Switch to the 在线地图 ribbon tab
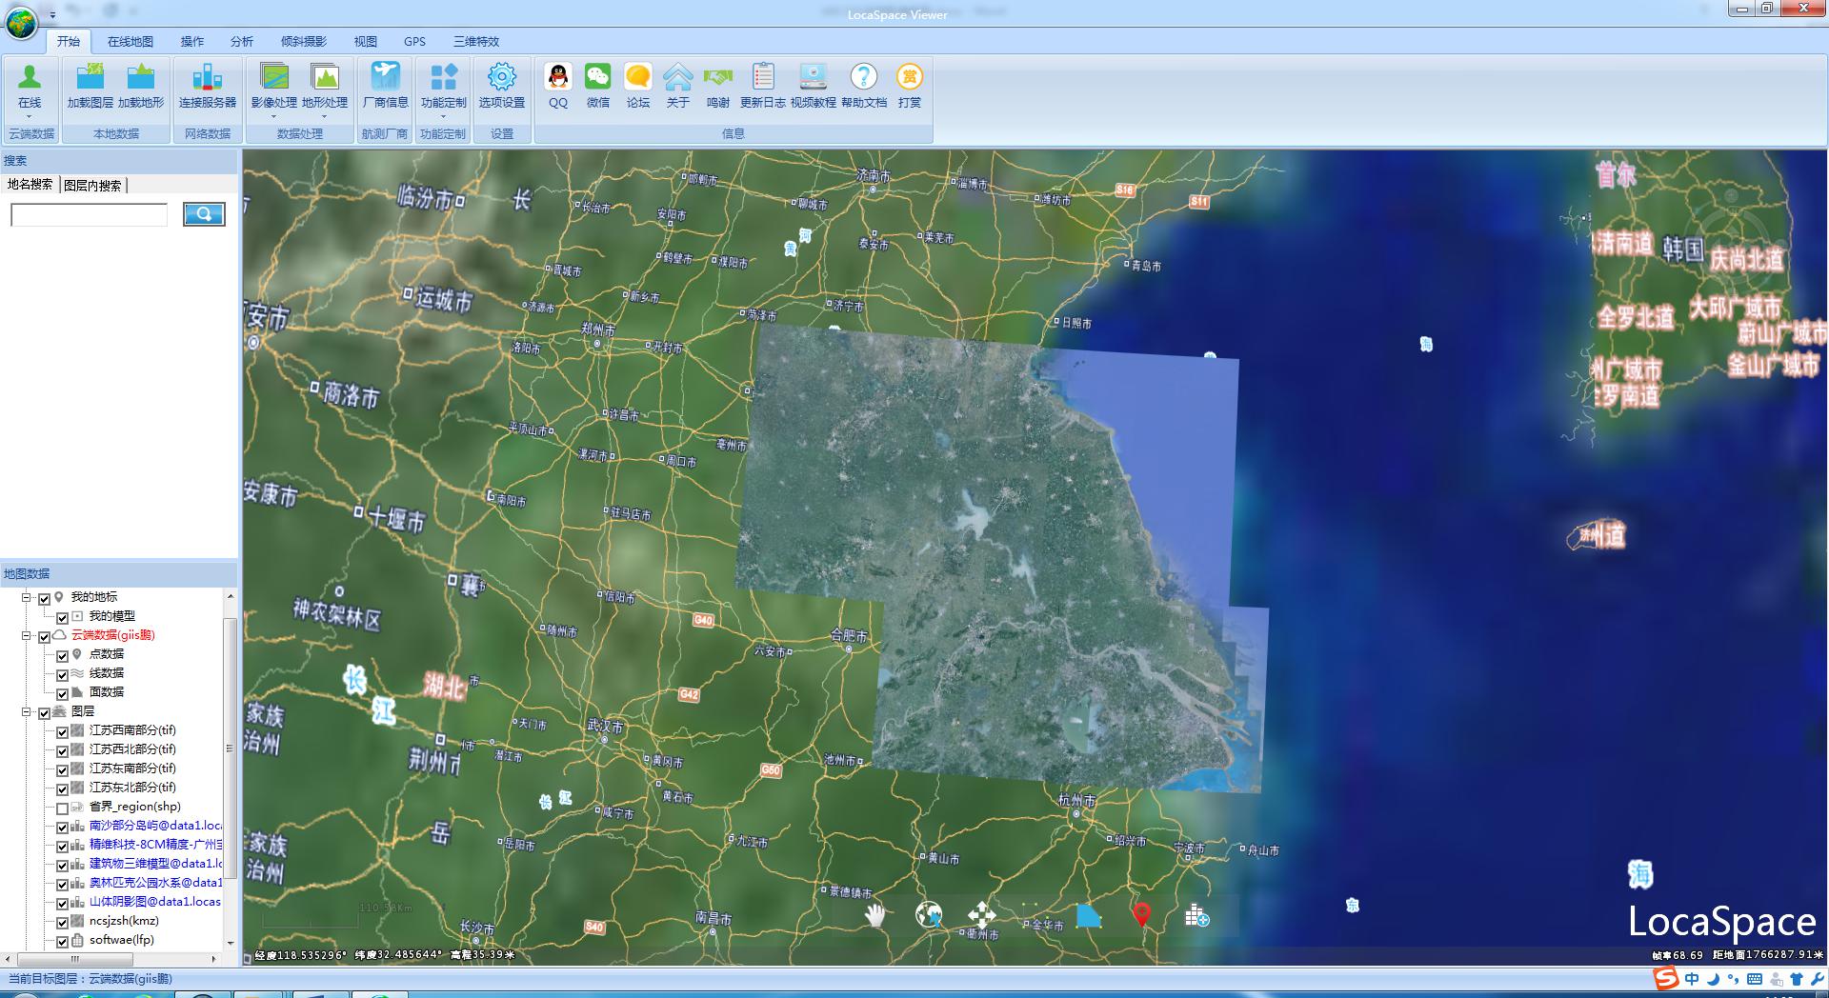Screen dimensions: 1829x998 click(x=131, y=42)
